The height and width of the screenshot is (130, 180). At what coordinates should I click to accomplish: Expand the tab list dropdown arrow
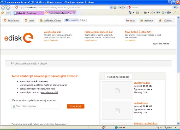(12, 13)
